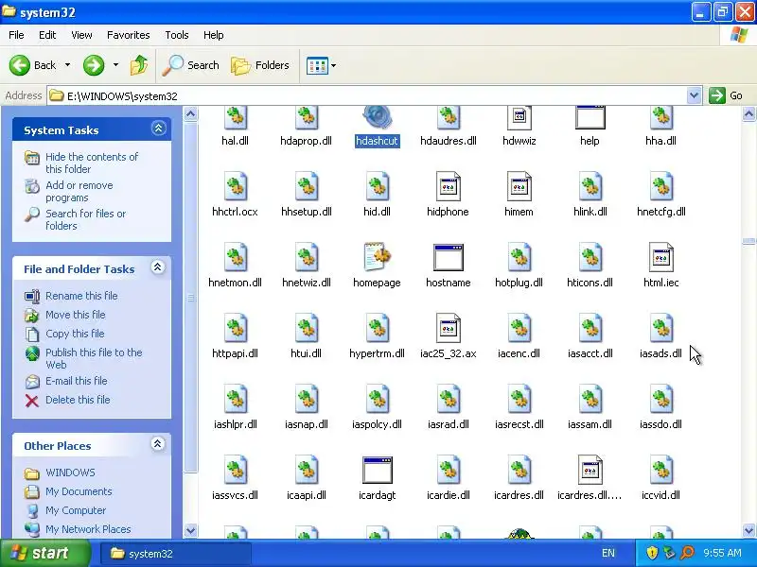Viewport: 757px width, 567px height.
Task: Select the hdashcut file icon
Action: [x=377, y=117]
